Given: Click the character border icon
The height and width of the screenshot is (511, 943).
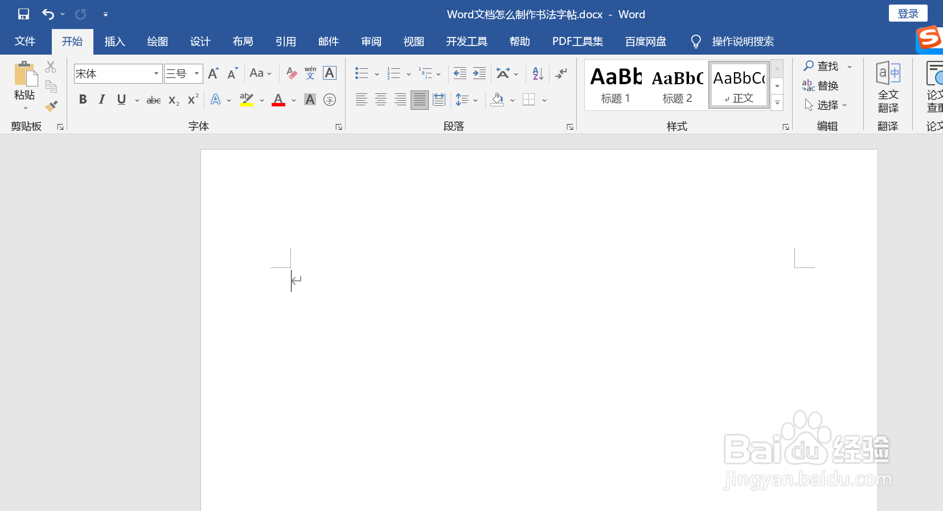Looking at the screenshot, I should coord(330,73).
